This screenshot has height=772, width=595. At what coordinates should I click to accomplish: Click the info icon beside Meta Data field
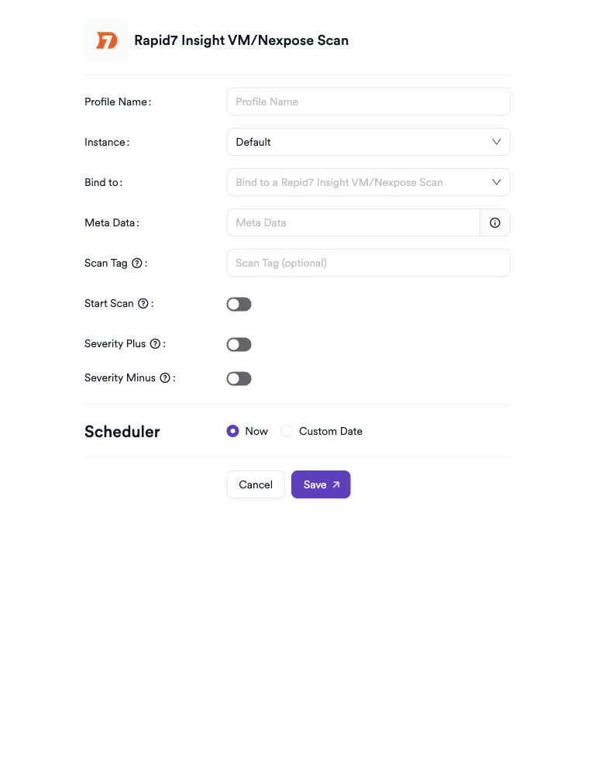(495, 222)
